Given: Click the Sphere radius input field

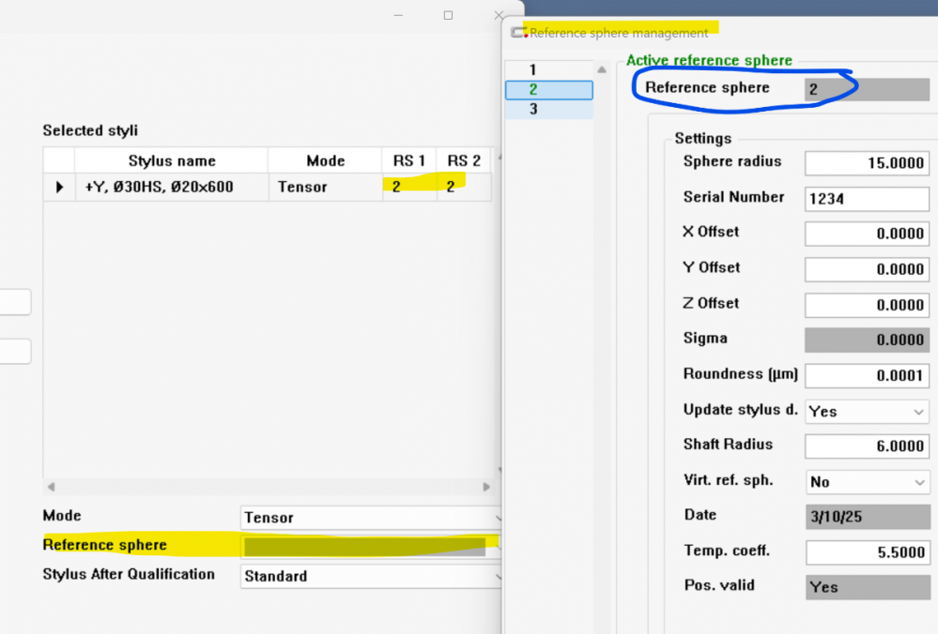Looking at the screenshot, I should tap(867, 162).
